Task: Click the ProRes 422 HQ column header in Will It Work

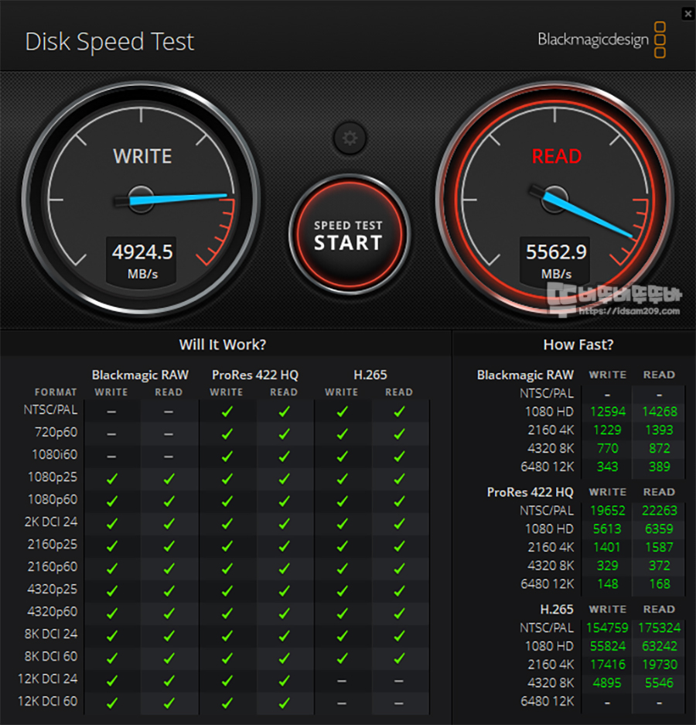Action: (255, 374)
